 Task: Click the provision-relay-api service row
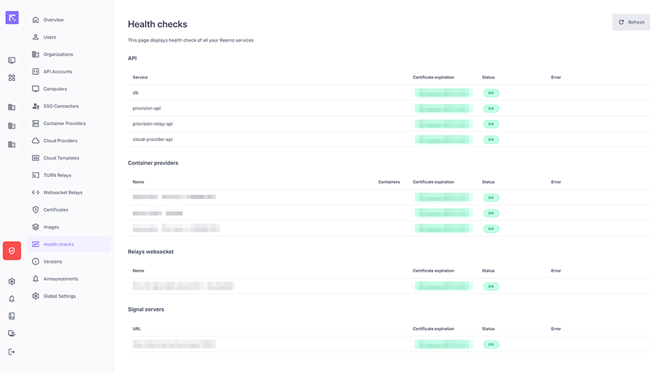point(153,124)
